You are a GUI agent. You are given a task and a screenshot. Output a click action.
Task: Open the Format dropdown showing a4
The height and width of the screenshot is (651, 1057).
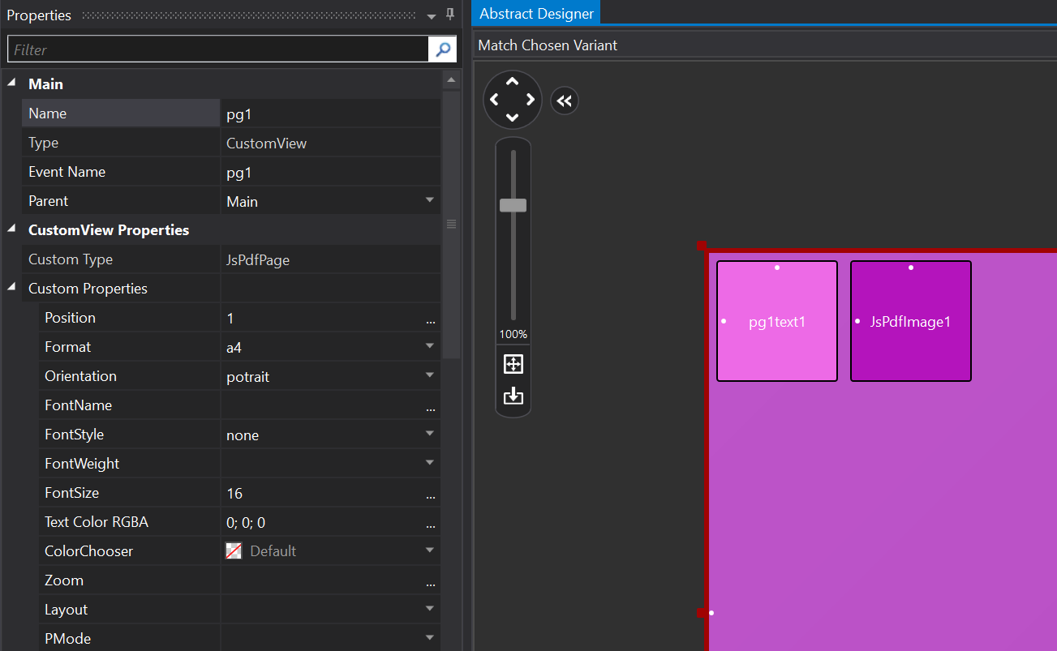(430, 346)
